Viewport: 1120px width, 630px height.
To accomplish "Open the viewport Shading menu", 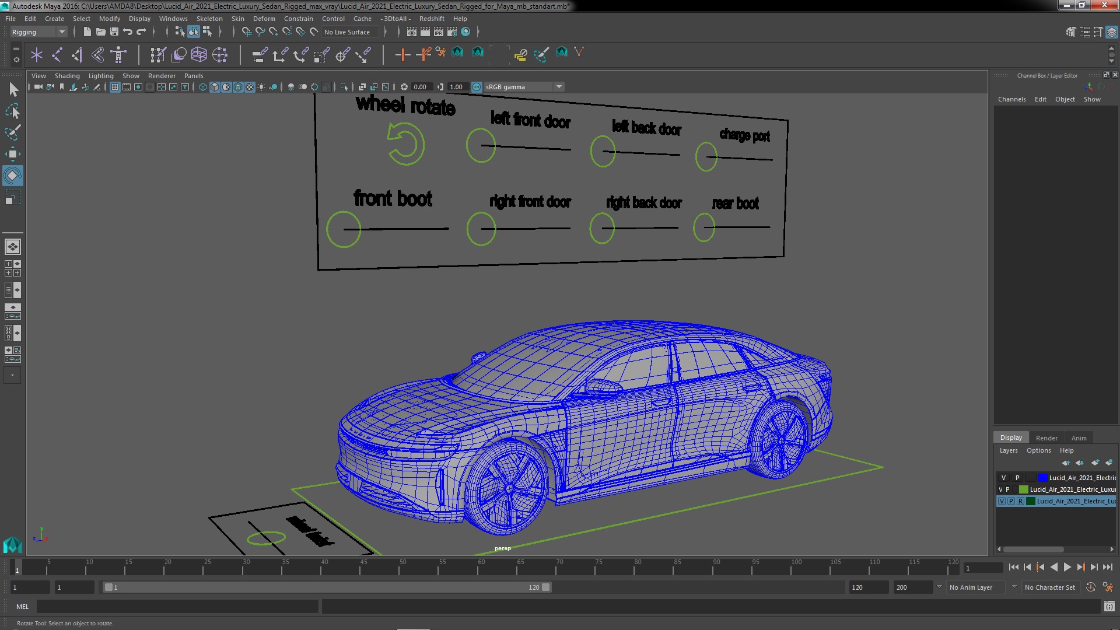I will tap(67, 76).
